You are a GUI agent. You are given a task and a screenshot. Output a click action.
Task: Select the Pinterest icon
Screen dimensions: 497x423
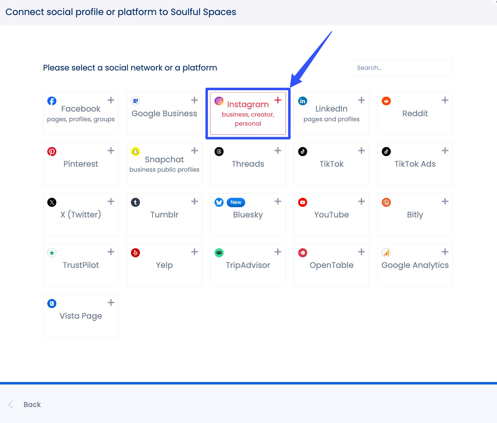(52, 151)
